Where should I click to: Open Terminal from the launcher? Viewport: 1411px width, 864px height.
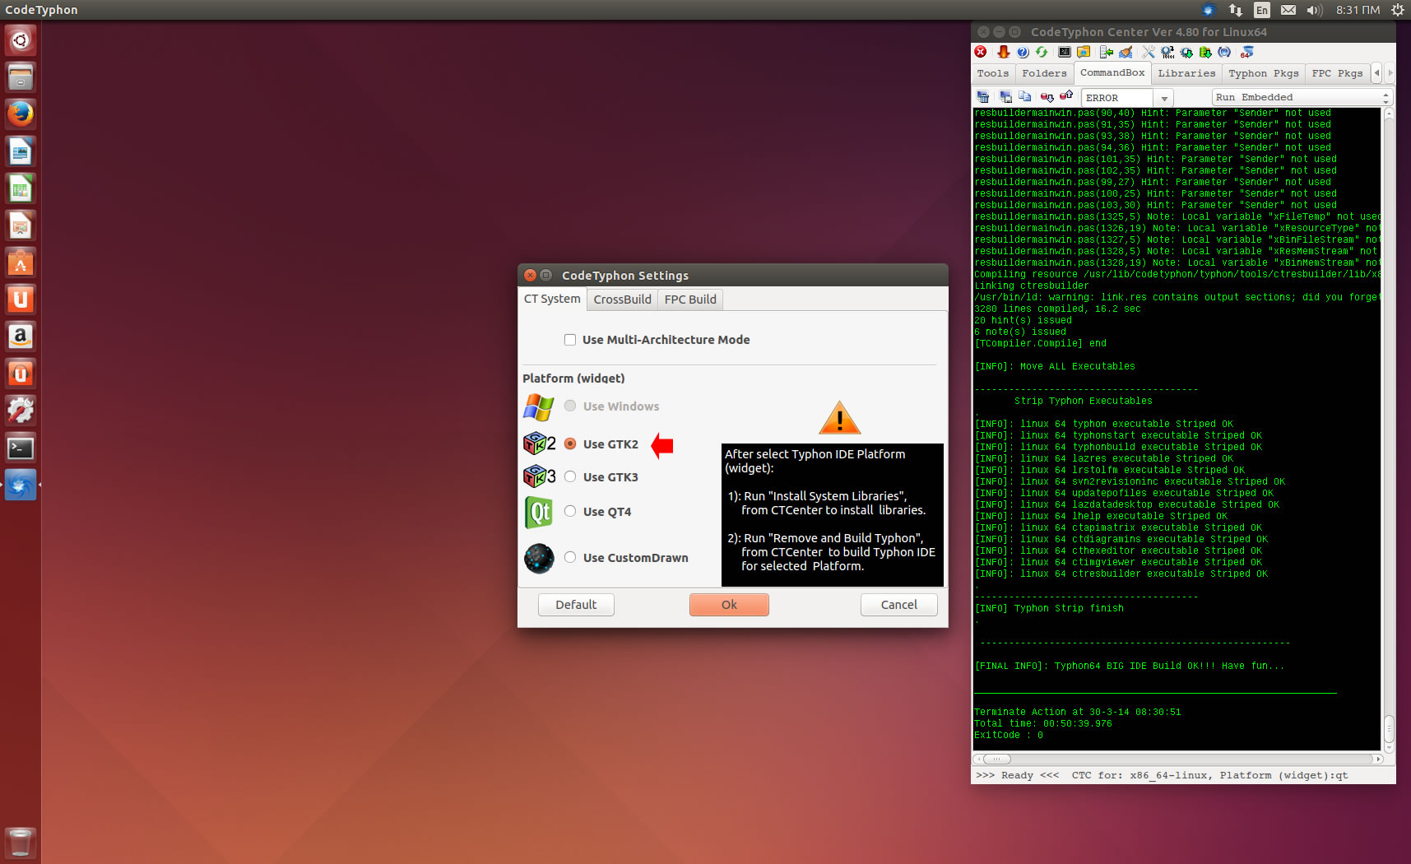[x=21, y=448]
